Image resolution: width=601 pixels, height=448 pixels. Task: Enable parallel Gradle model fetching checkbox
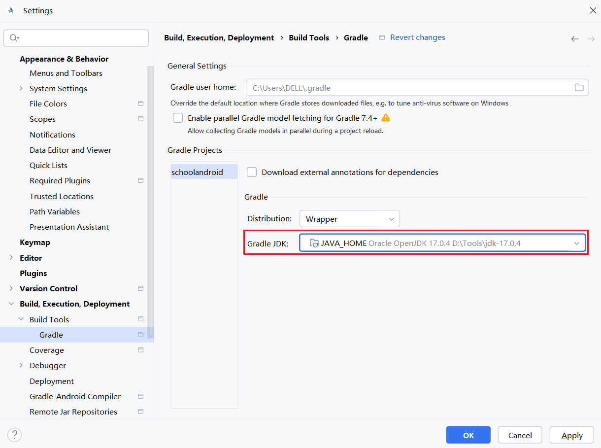point(178,118)
